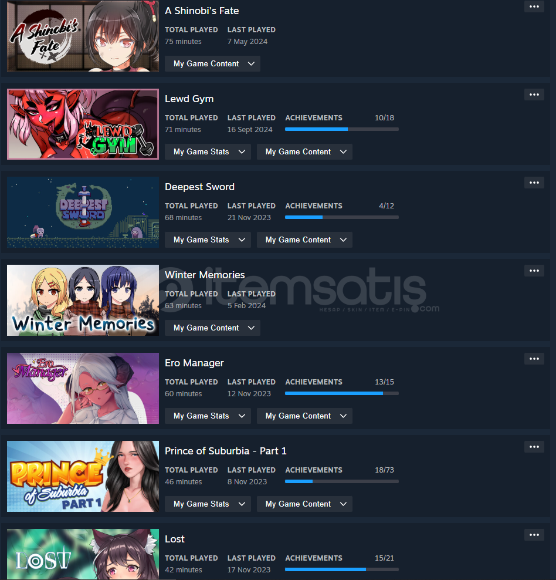The image size is (556, 580).
Task: Expand My Game Stats for Deepest Sword
Action: 208,240
